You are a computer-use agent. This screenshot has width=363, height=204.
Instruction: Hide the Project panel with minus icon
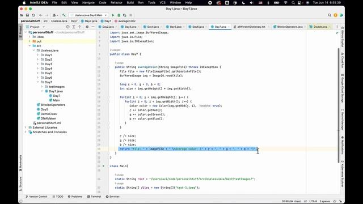pyautogui.click(x=93, y=27)
